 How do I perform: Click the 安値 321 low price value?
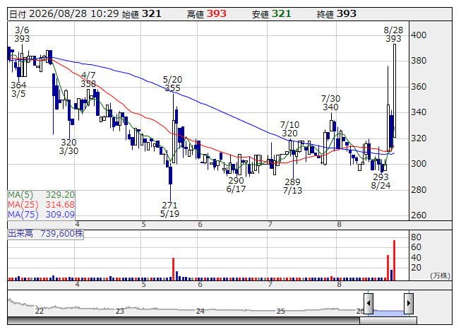[271, 14]
